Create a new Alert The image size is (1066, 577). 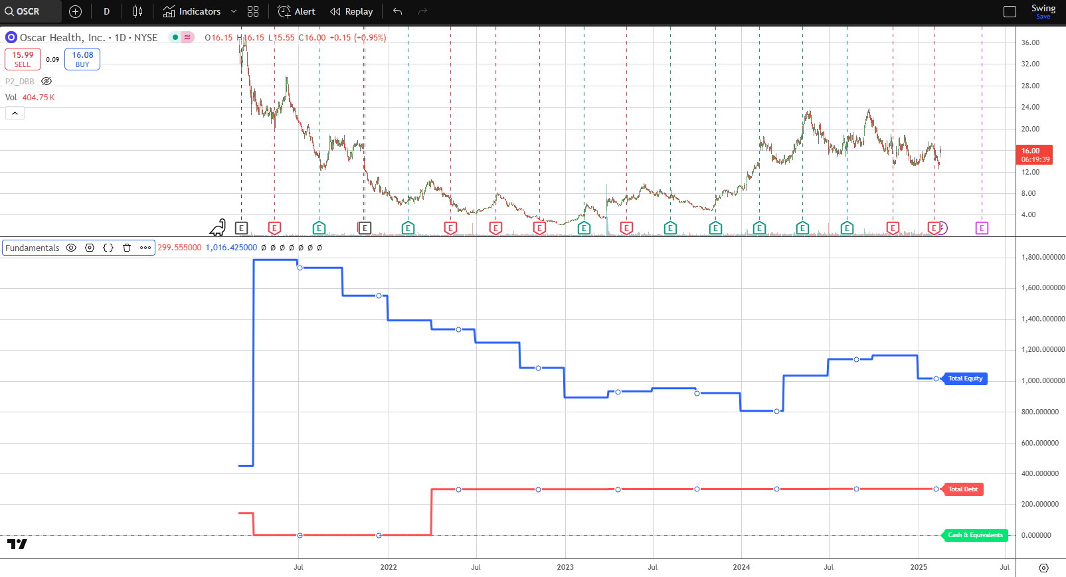[296, 11]
